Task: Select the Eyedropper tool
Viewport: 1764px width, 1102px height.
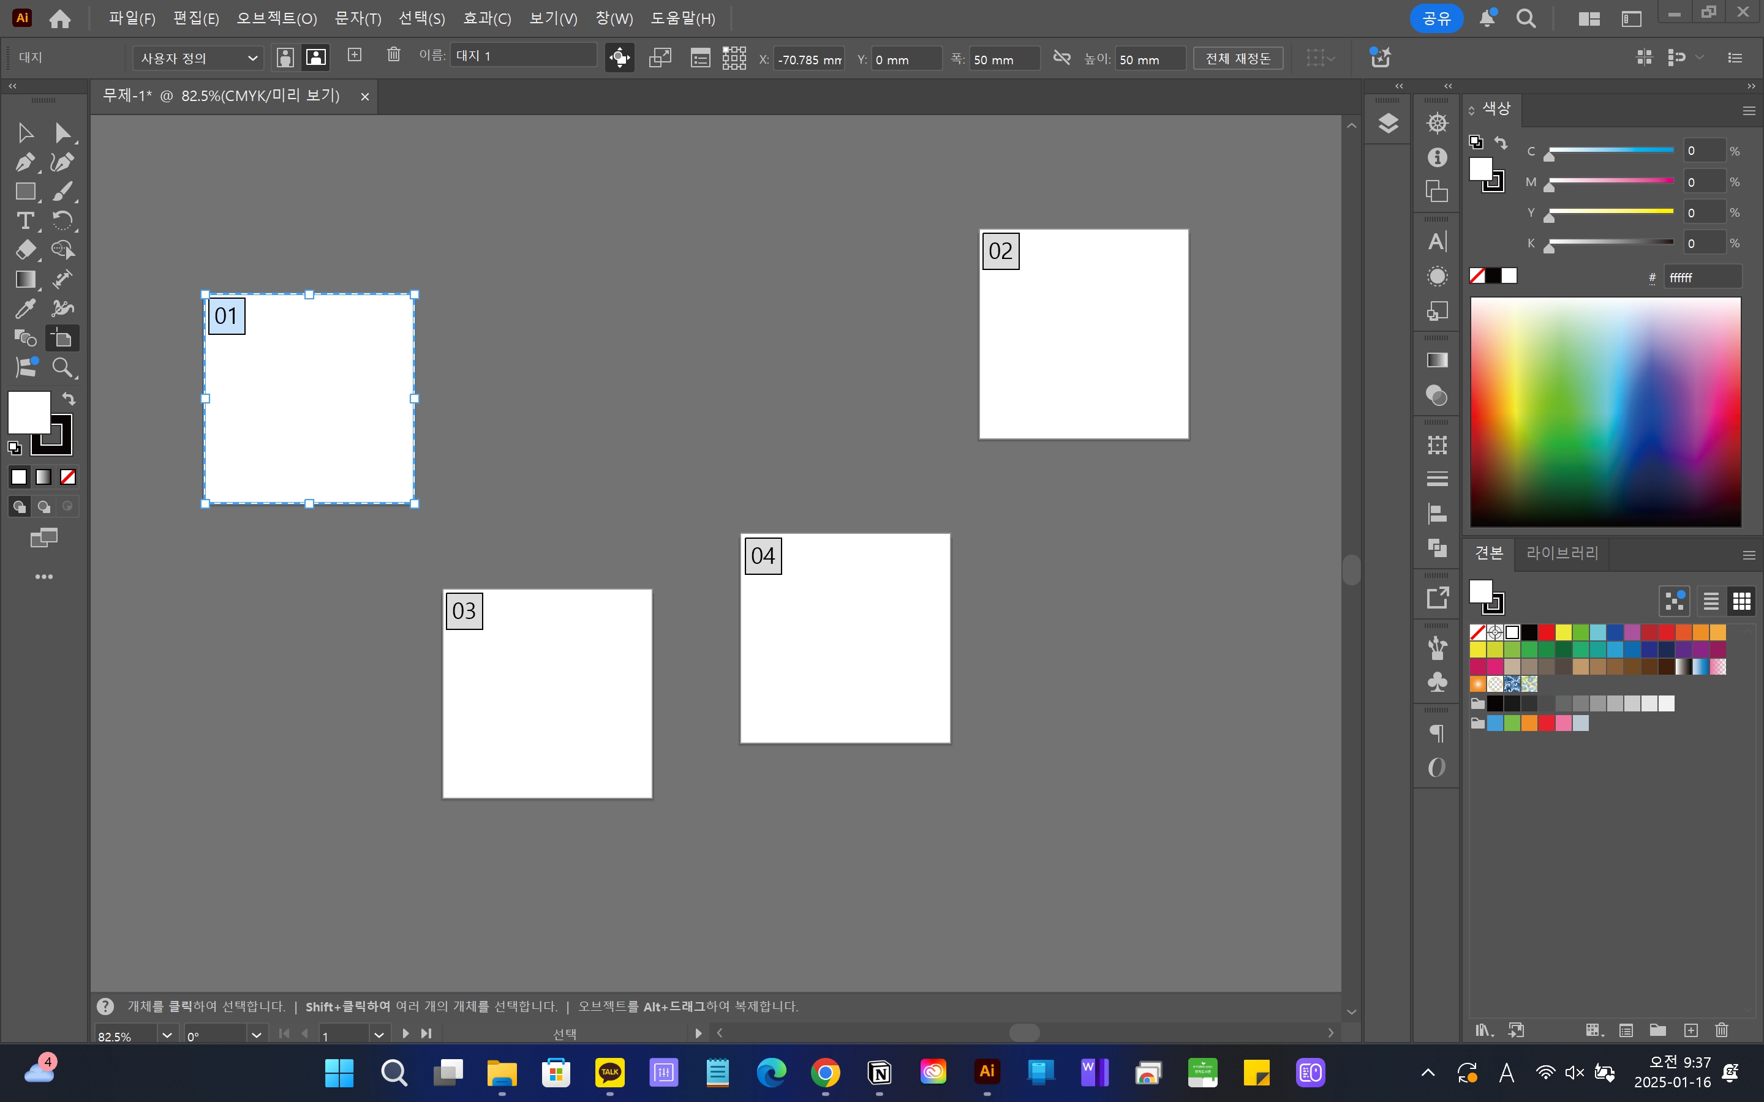Action: [x=24, y=309]
